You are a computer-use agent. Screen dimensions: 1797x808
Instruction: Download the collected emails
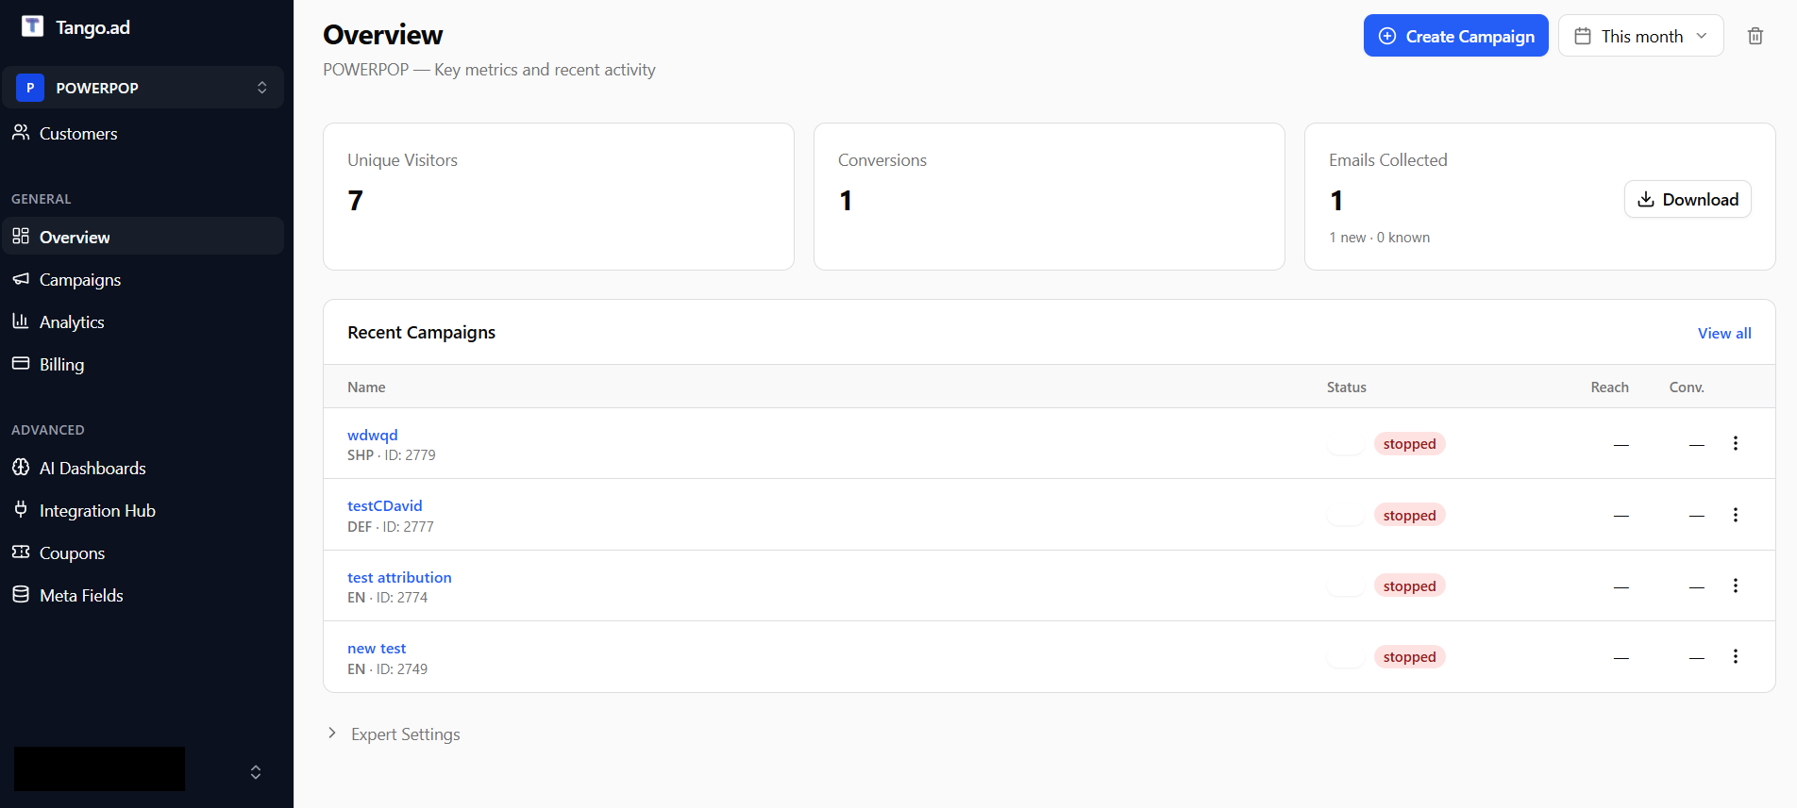pyautogui.click(x=1688, y=199)
